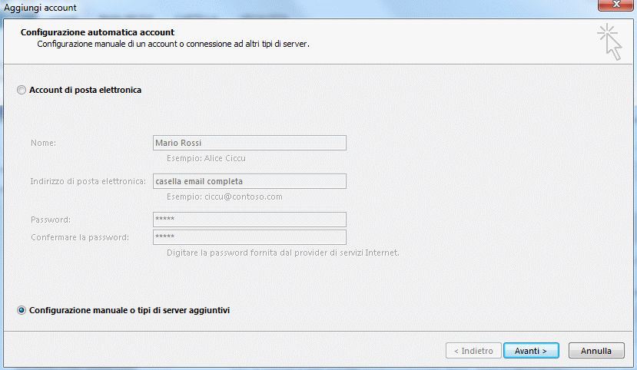Click the ciccu@contoso.com example text
Screen dimensions: 637x370
[x=224, y=197]
